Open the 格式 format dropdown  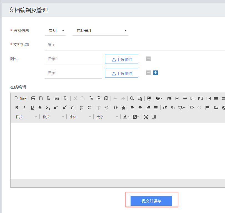(53, 117)
